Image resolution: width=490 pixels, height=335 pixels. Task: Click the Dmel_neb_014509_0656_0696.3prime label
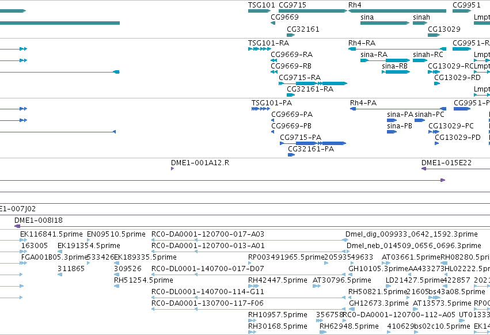point(414,246)
